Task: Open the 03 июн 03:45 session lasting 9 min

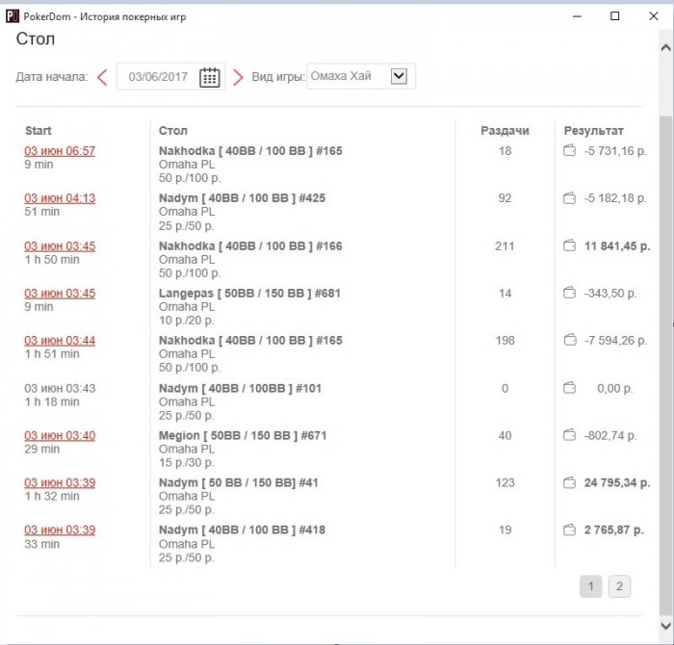Action: [60, 294]
